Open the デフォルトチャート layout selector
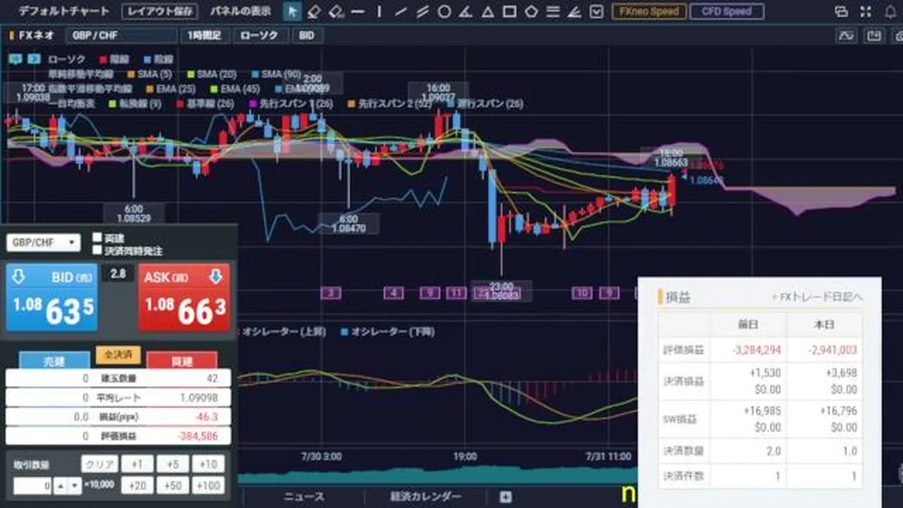This screenshot has width=903, height=508. tap(64, 11)
